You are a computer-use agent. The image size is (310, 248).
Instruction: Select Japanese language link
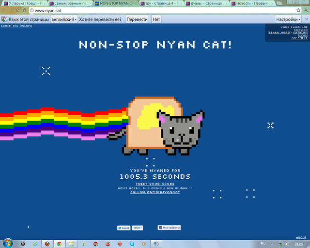tap(299, 37)
